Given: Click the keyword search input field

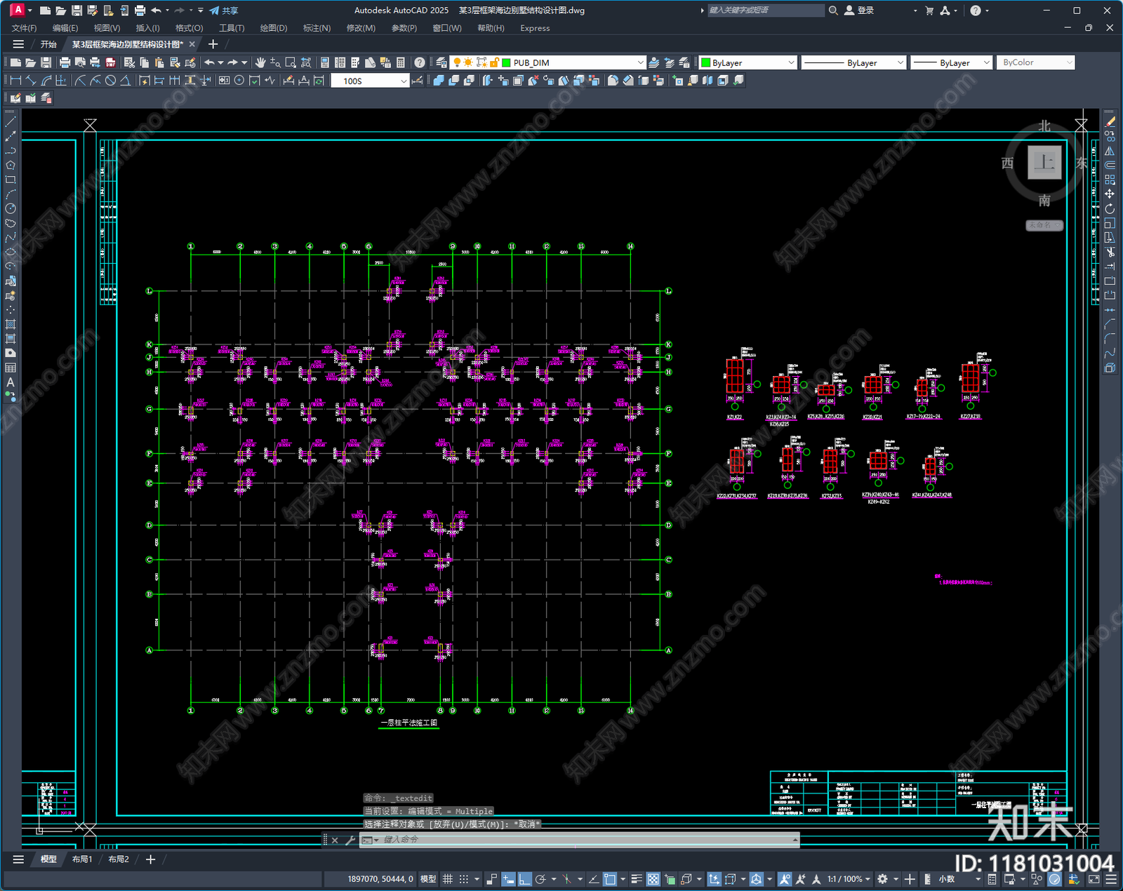Looking at the screenshot, I should point(765,11).
